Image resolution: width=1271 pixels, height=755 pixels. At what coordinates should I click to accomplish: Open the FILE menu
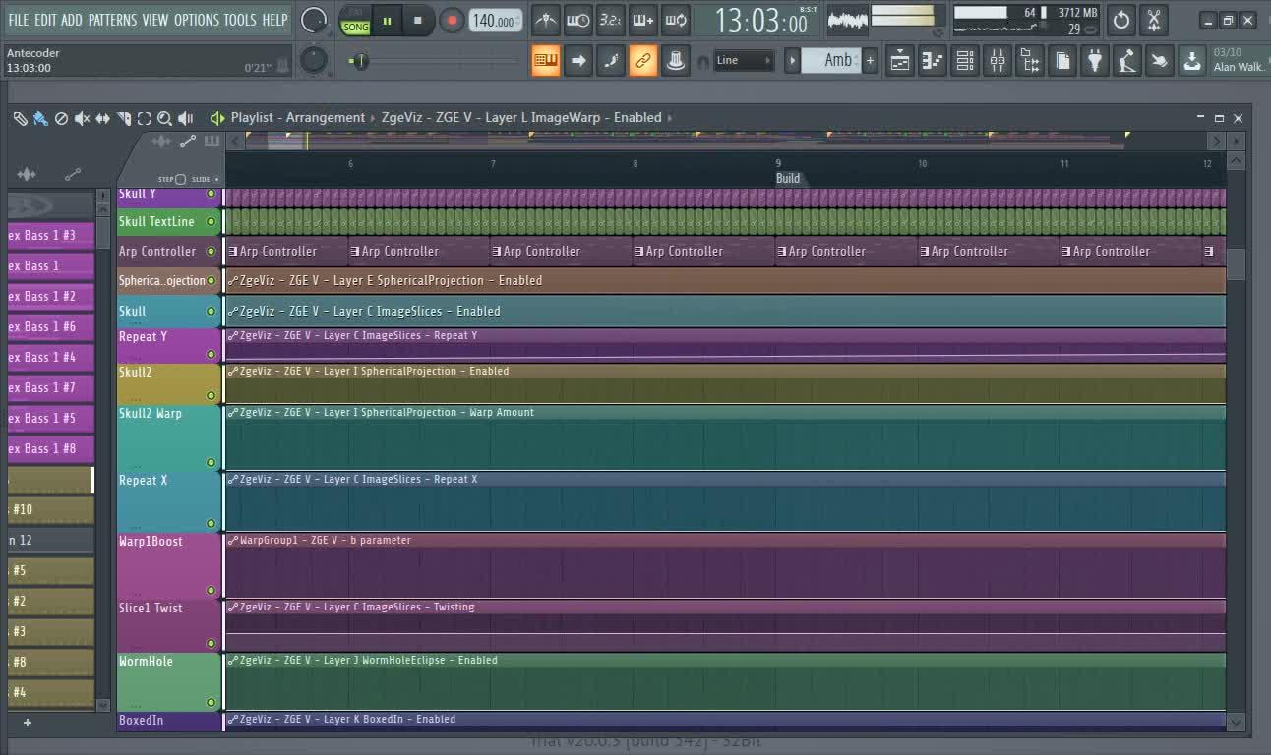[19, 20]
